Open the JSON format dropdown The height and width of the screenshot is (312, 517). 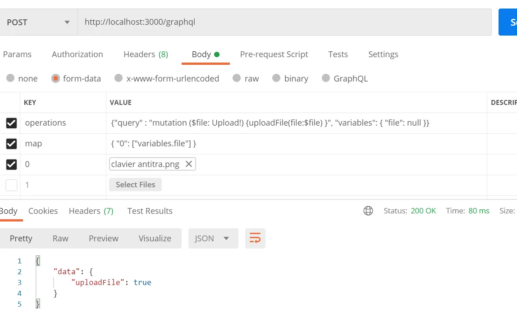coord(213,238)
